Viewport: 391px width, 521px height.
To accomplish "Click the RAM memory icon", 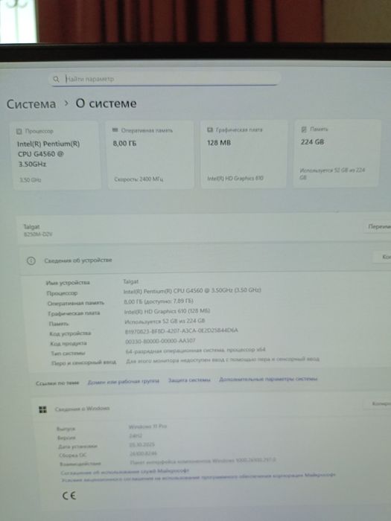I will click(115, 130).
